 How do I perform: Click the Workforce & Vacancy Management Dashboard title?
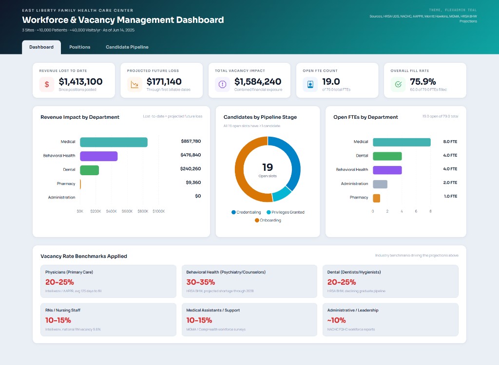pos(123,20)
